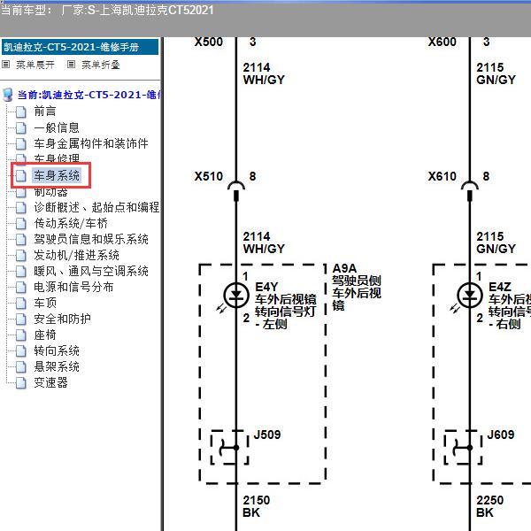Open the 座椅 tree item

[x=45, y=335]
